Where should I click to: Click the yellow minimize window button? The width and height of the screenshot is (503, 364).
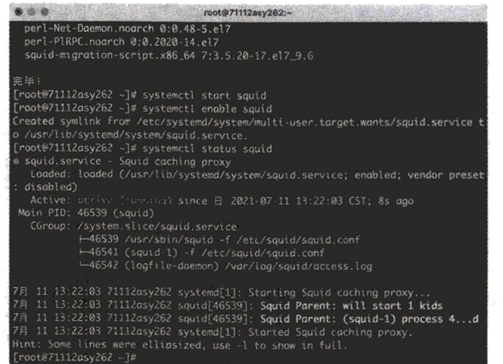click(32, 12)
